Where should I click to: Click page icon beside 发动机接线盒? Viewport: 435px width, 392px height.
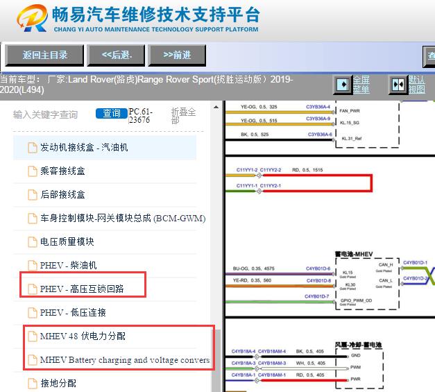point(33,148)
